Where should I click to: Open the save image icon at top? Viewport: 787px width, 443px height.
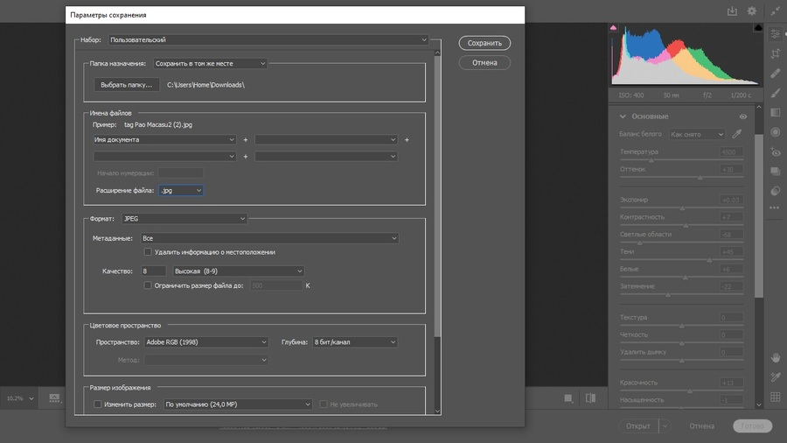pos(732,11)
